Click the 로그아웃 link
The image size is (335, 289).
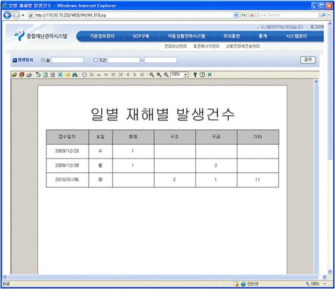coord(317,27)
